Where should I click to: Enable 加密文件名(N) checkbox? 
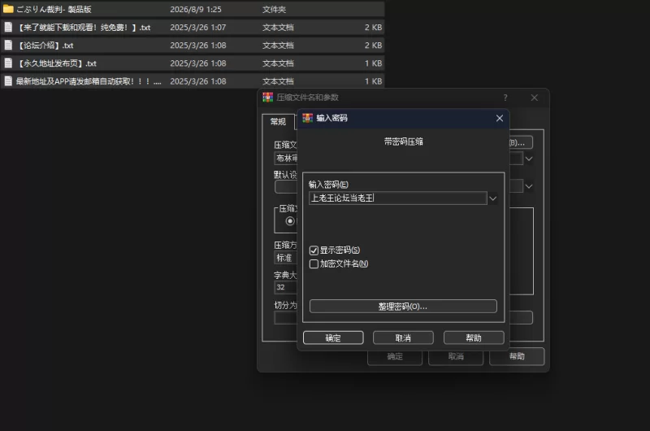pyautogui.click(x=314, y=263)
